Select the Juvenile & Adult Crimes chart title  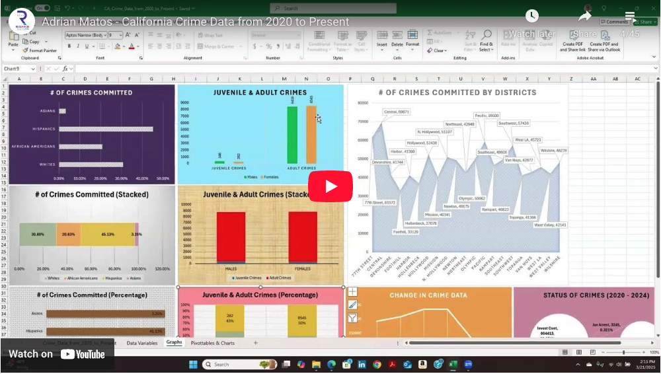[260, 93]
